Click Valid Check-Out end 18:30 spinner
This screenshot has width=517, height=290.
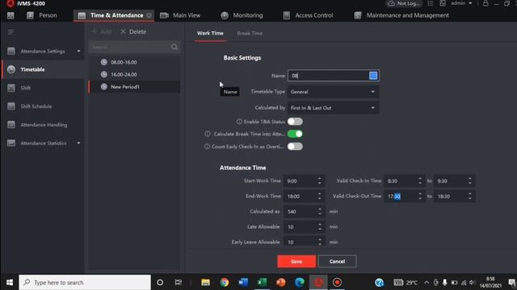[x=470, y=197]
